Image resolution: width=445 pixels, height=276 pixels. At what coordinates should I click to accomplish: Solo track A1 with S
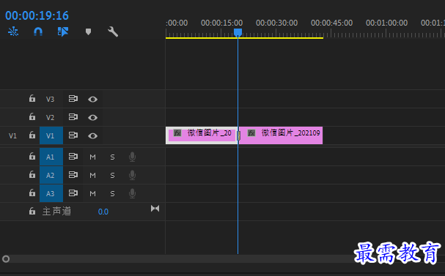(x=112, y=157)
